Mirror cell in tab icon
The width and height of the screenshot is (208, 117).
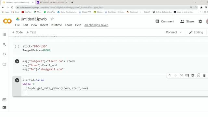coord(199,75)
